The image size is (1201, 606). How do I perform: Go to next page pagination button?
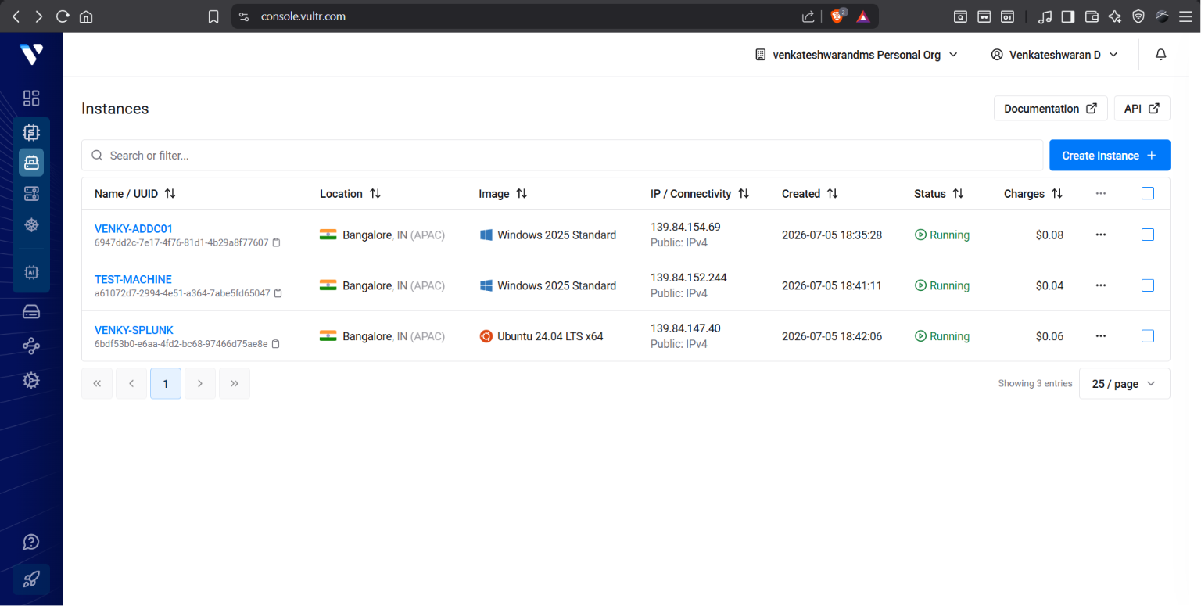200,383
